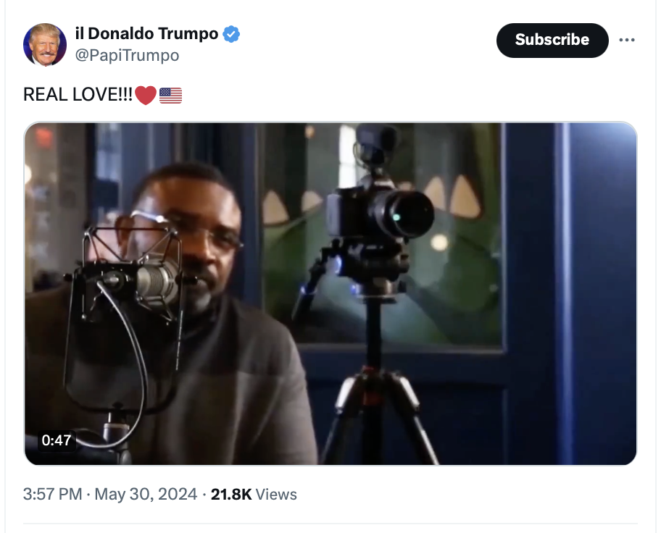The image size is (661, 533).
Task: Click the blue wall on the video's right
Action: [x=603, y=294]
